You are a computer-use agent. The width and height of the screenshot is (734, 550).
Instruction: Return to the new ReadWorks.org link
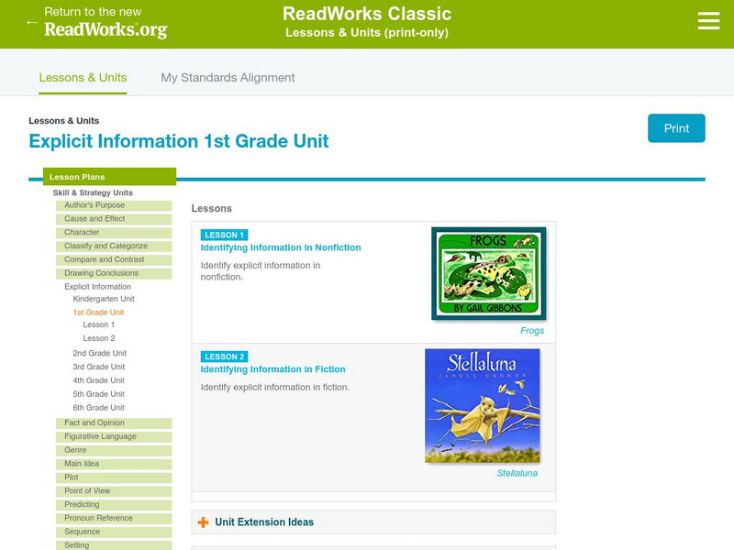(106, 22)
